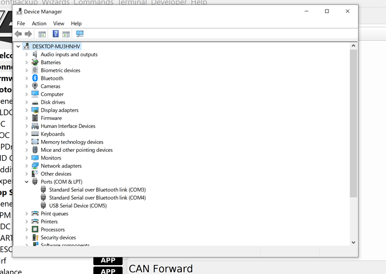386x274 pixels.
Task: Select the USB Serial Device (COM5) entry
Action: 78,205
